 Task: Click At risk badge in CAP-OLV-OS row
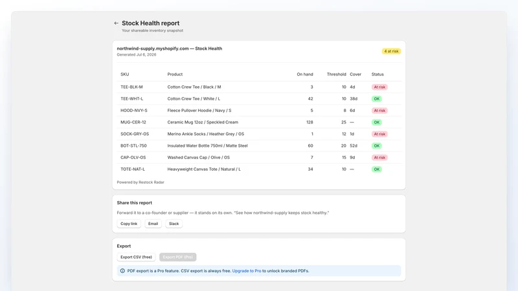pyautogui.click(x=379, y=158)
